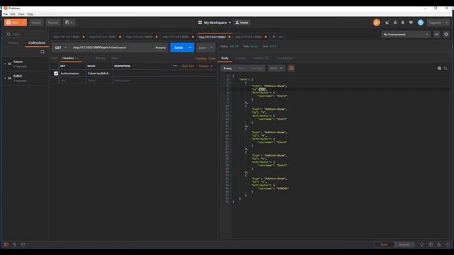
Task: Select the Raw view mode
Action: point(241,69)
